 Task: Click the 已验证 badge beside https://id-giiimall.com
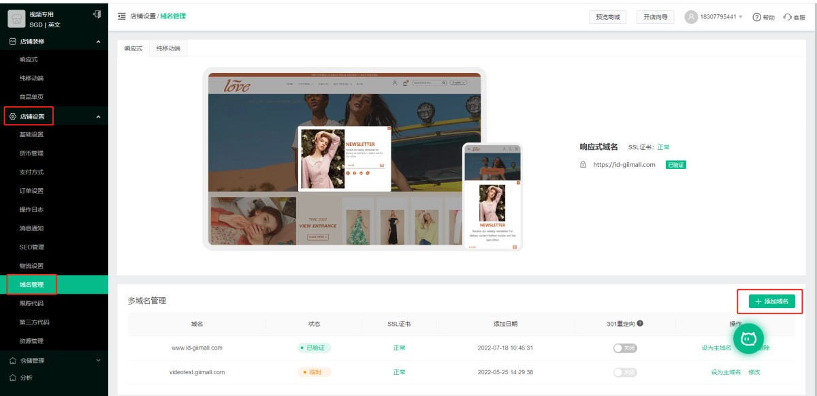676,164
